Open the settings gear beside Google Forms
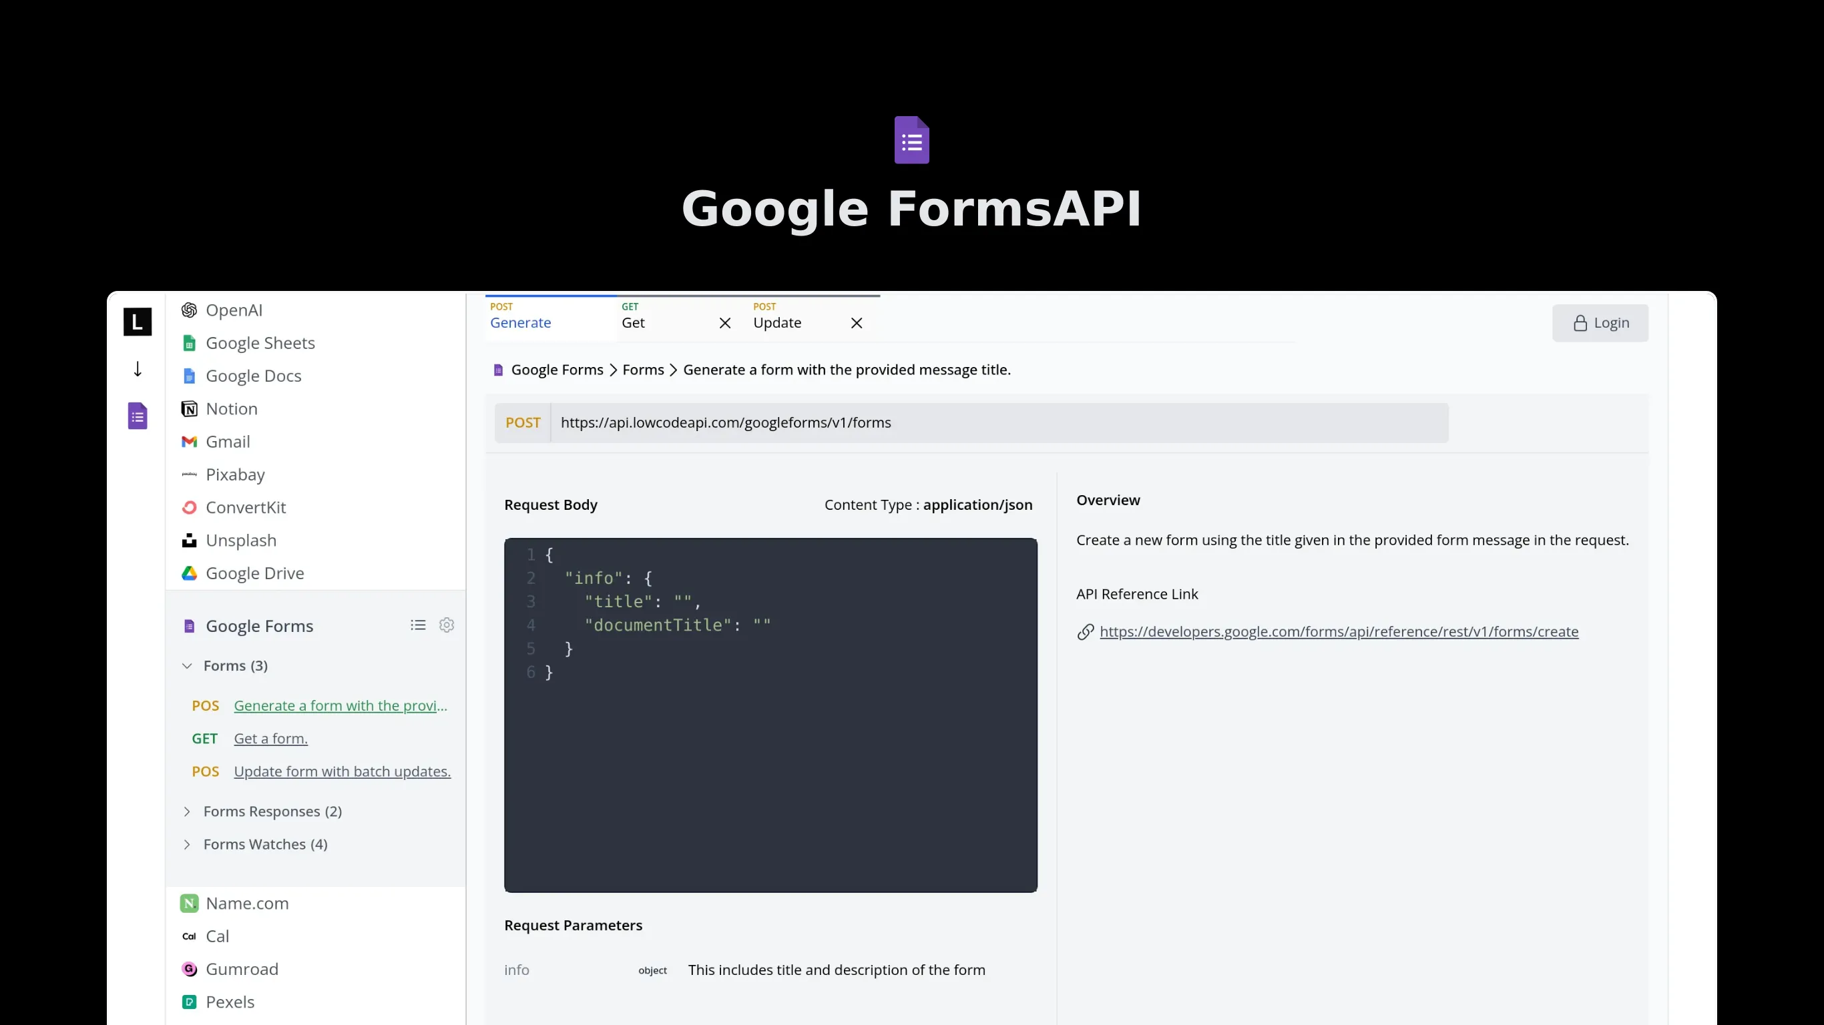Viewport: 1824px width, 1025px height. point(446,625)
